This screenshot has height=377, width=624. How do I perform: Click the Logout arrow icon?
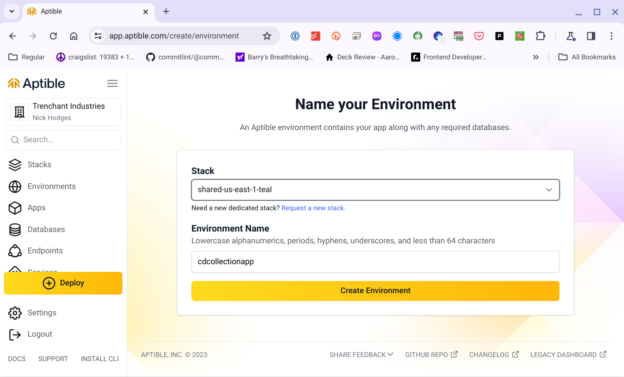(x=15, y=334)
